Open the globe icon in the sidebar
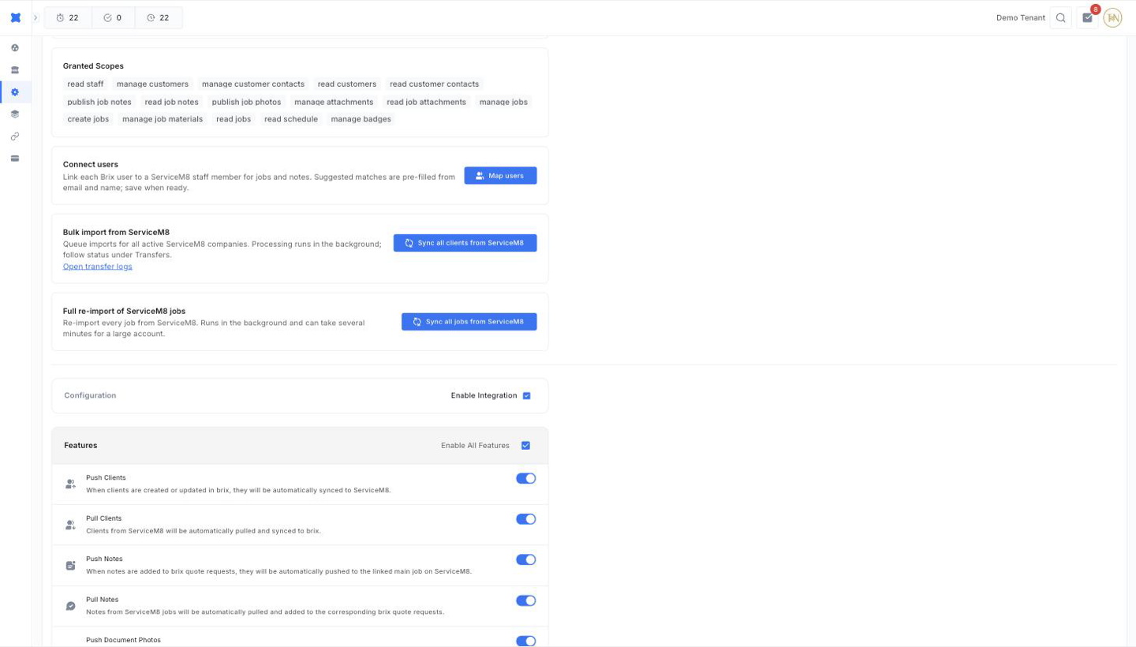The image size is (1136, 647). pos(15,48)
